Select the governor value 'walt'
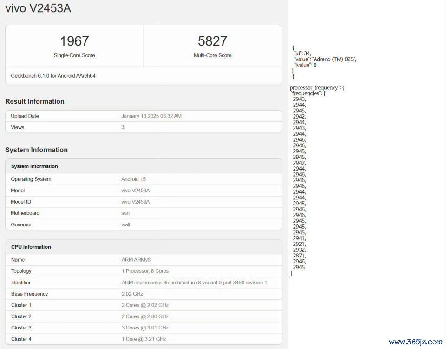446x349 pixels. click(126, 224)
